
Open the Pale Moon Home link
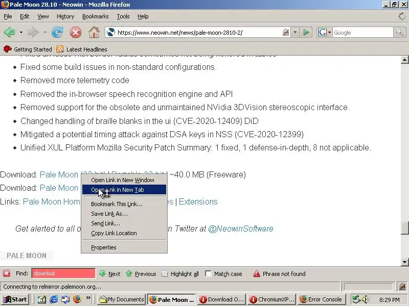tap(52, 201)
